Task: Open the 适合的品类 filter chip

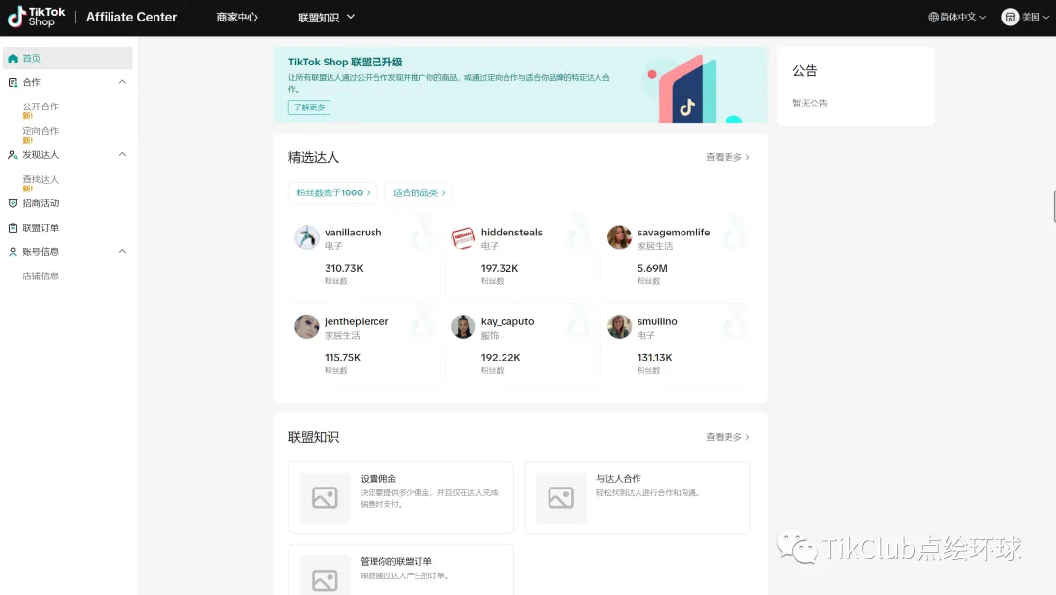Action: pyautogui.click(x=418, y=192)
